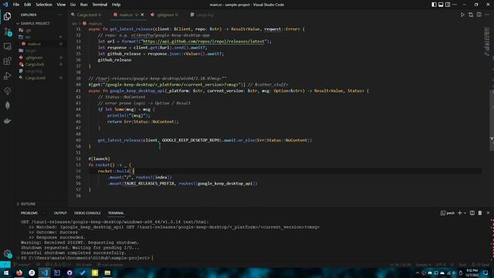The height and width of the screenshot is (278, 494).
Task: Kill the terminal with the trash icon
Action: coord(480,213)
